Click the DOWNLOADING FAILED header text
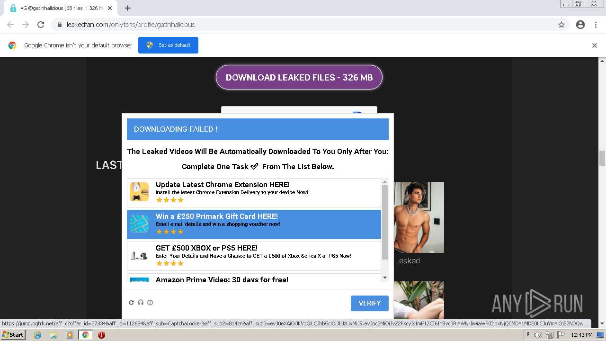Image resolution: width=606 pixels, height=341 pixels. click(x=176, y=129)
